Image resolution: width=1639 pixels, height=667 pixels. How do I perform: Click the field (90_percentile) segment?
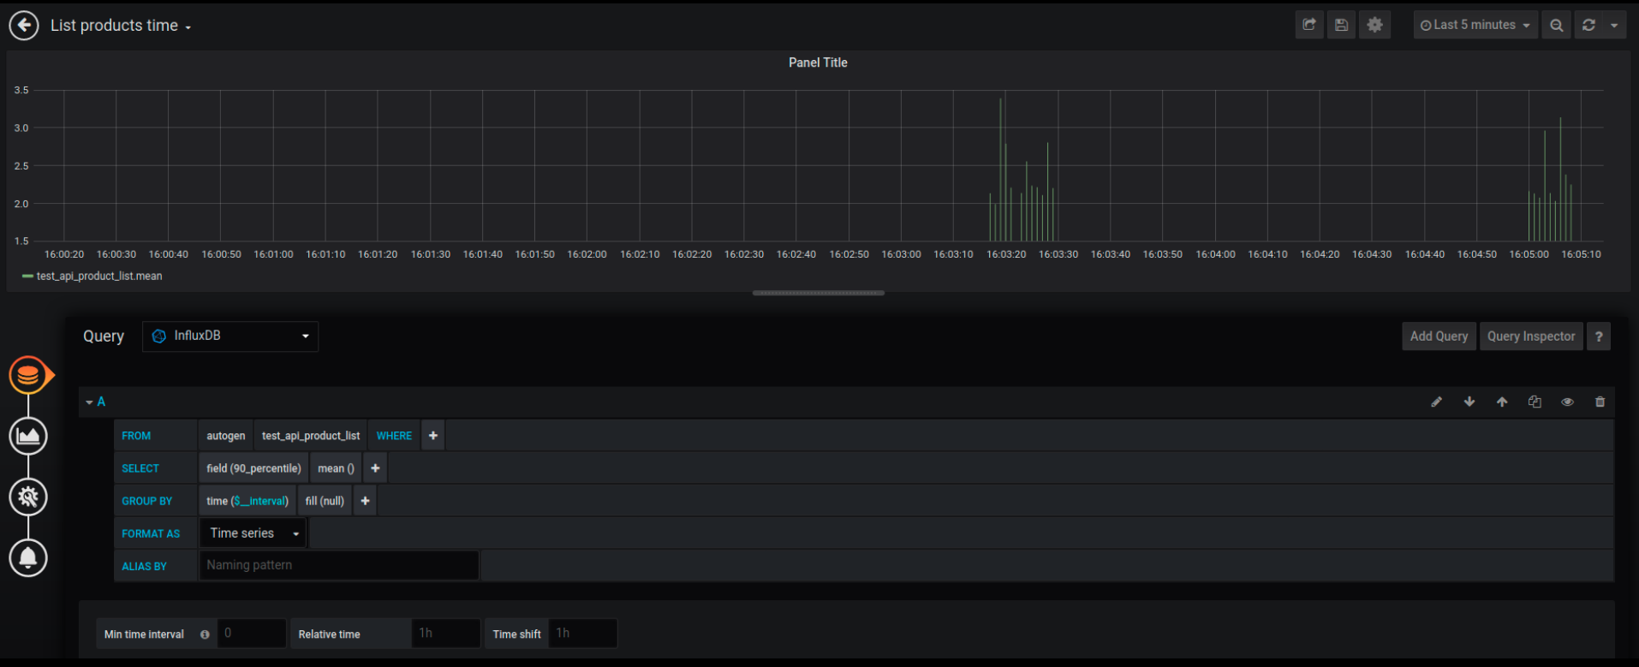253,468
